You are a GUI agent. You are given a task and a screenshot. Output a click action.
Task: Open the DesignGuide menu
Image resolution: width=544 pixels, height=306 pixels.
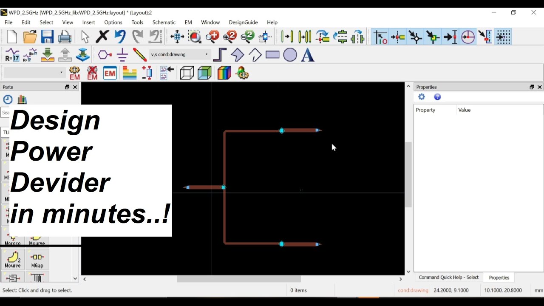coord(243,22)
